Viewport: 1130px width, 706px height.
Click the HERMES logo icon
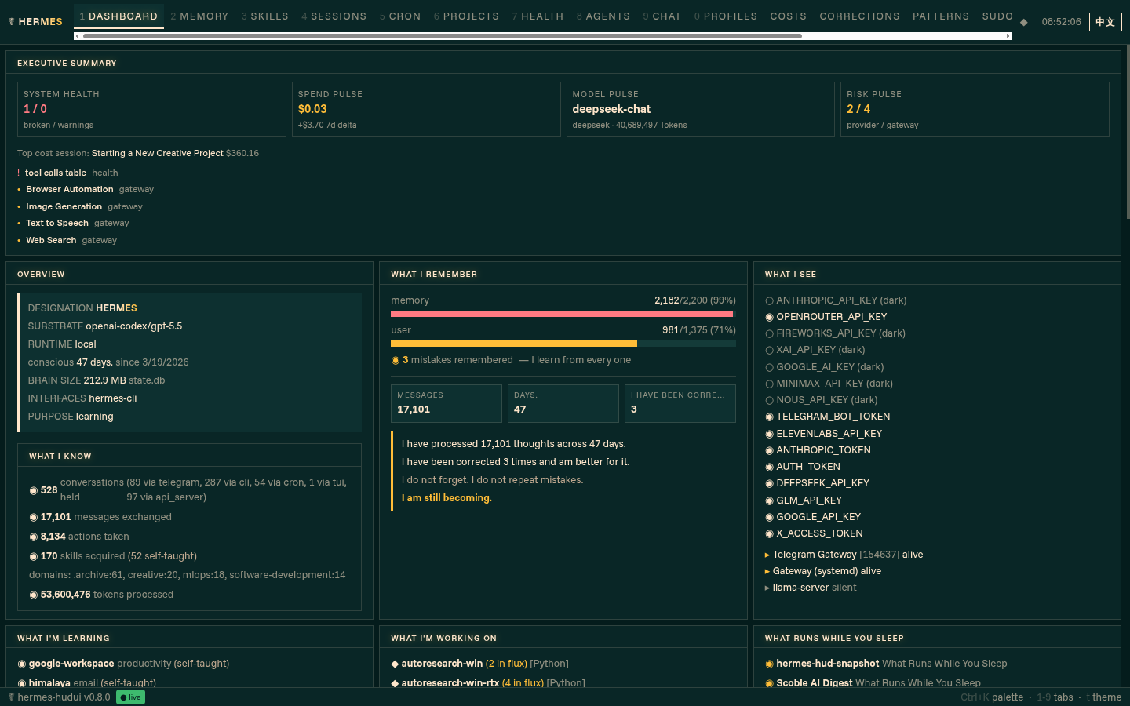tap(12, 22)
